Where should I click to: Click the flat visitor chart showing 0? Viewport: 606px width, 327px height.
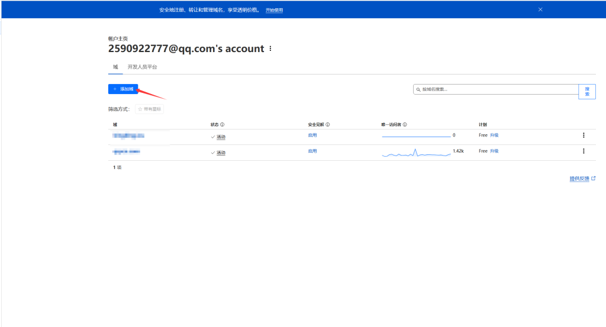coord(416,136)
